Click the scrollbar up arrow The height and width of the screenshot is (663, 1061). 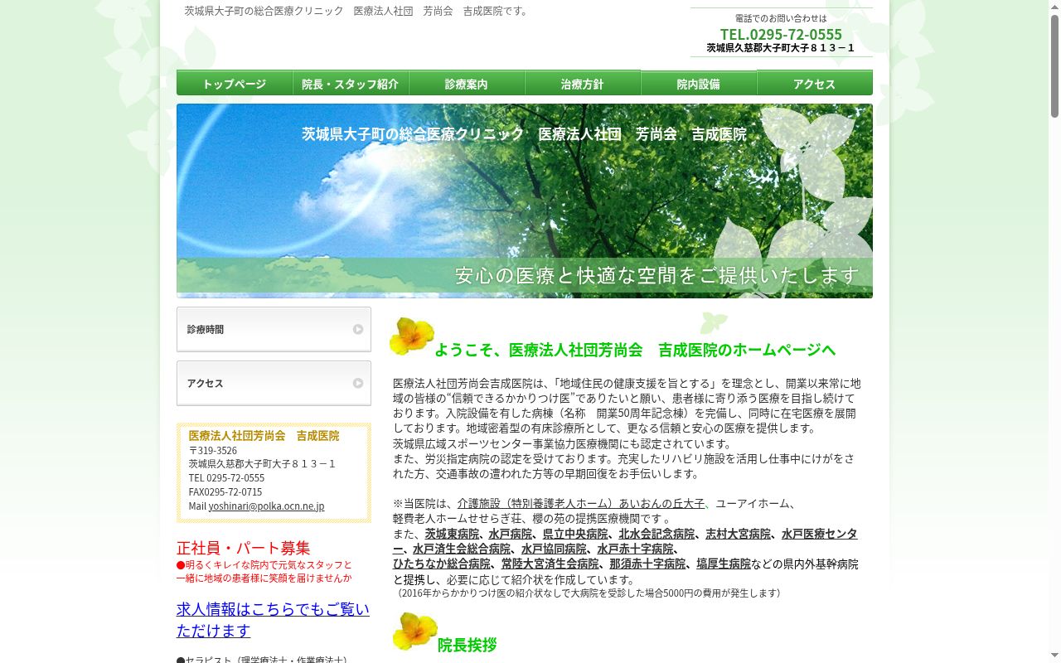pyautogui.click(x=1054, y=7)
